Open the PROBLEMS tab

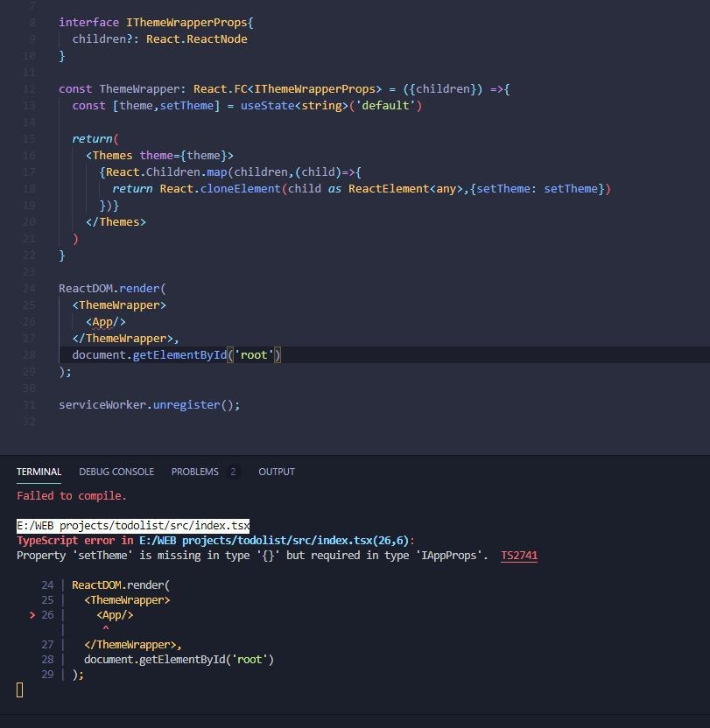click(194, 472)
